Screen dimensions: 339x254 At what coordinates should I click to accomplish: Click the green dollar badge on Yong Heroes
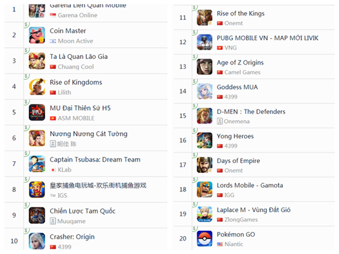[195, 130]
